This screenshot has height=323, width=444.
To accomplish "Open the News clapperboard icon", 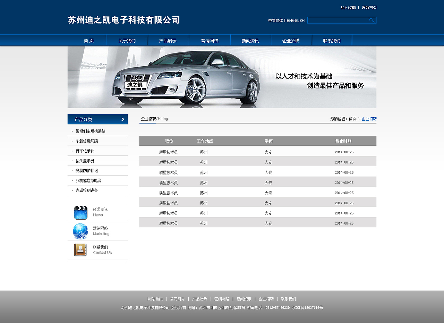I will click(x=81, y=213).
